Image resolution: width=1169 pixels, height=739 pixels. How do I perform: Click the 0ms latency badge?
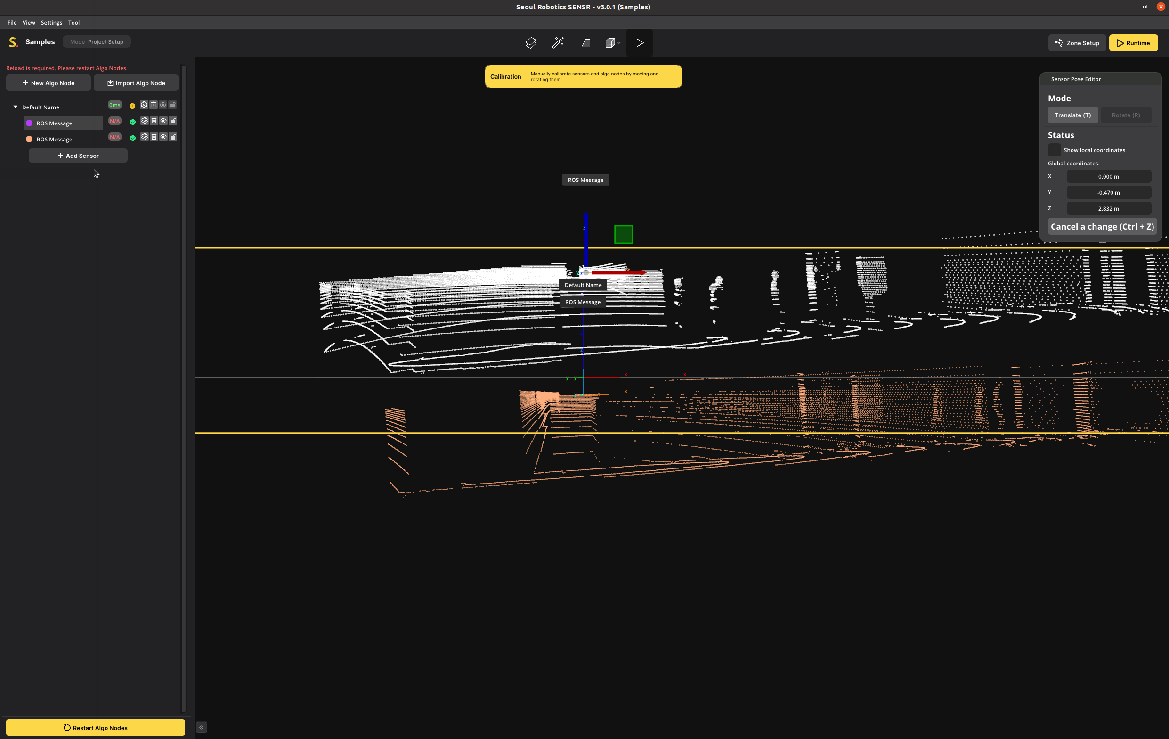pyautogui.click(x=114, y=105)
